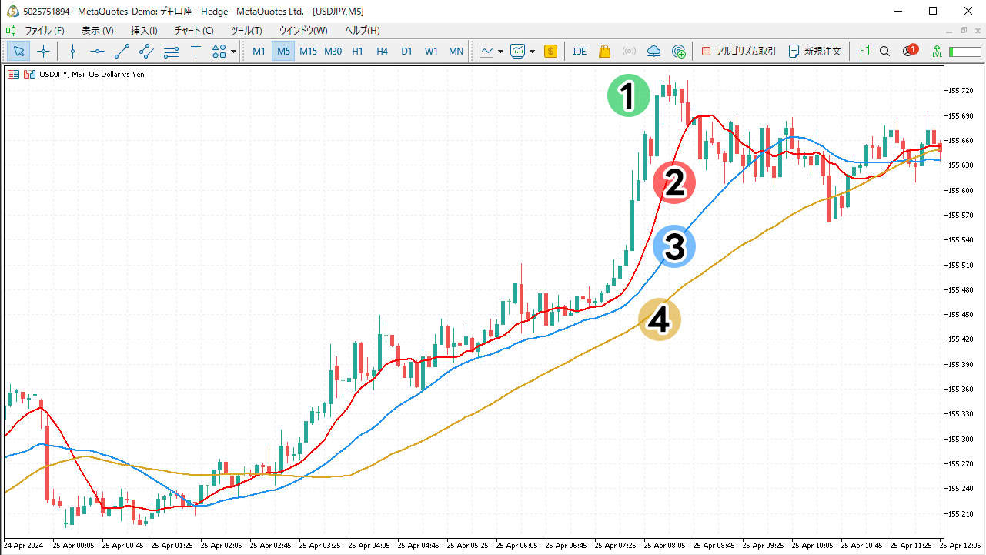Image resolution: width=986 pixels, height=555 pixels.
Task: Open the account notifications icon with badge
Action: (910, 52)
